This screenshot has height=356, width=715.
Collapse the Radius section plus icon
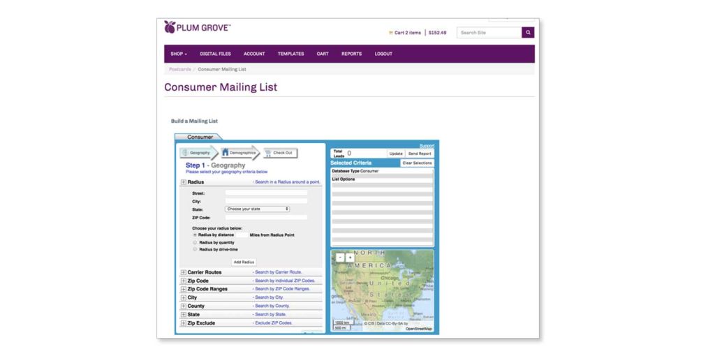click(184, 182)
